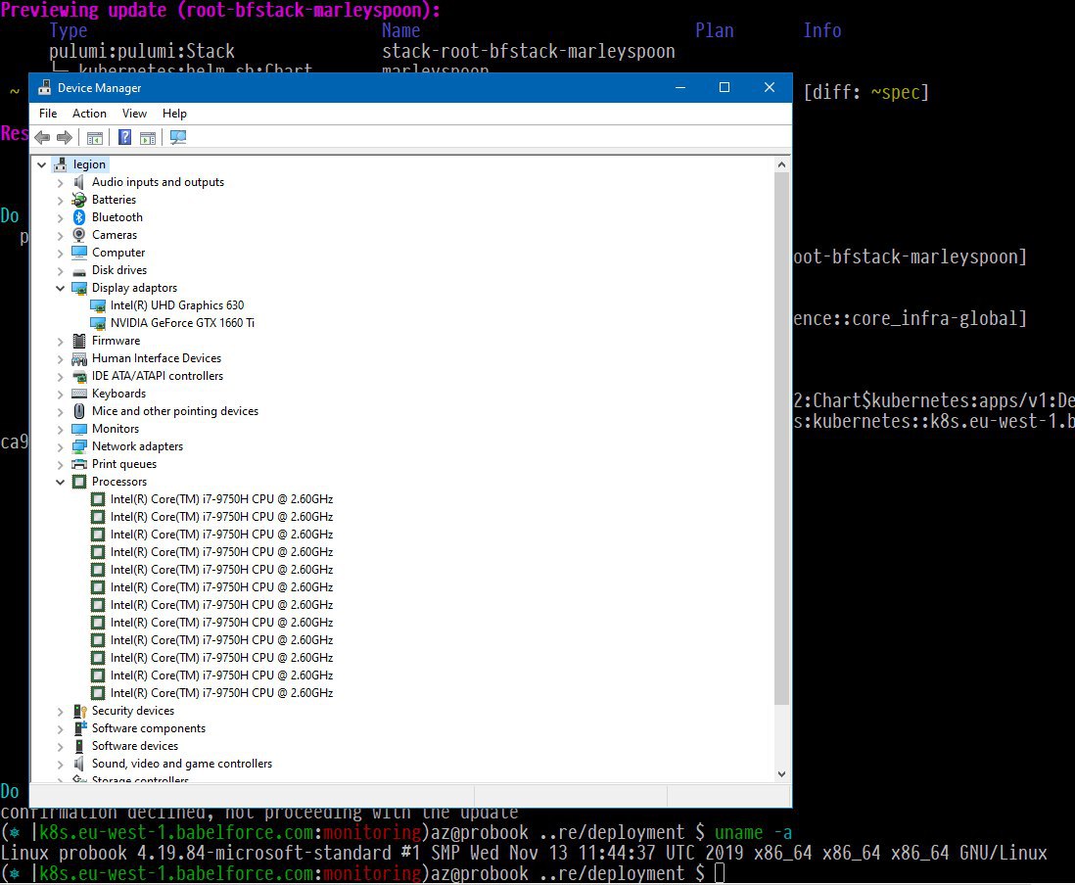Click the key icon beside Security devices
This screenshot has height=885, width=1075.
point(79,711)
